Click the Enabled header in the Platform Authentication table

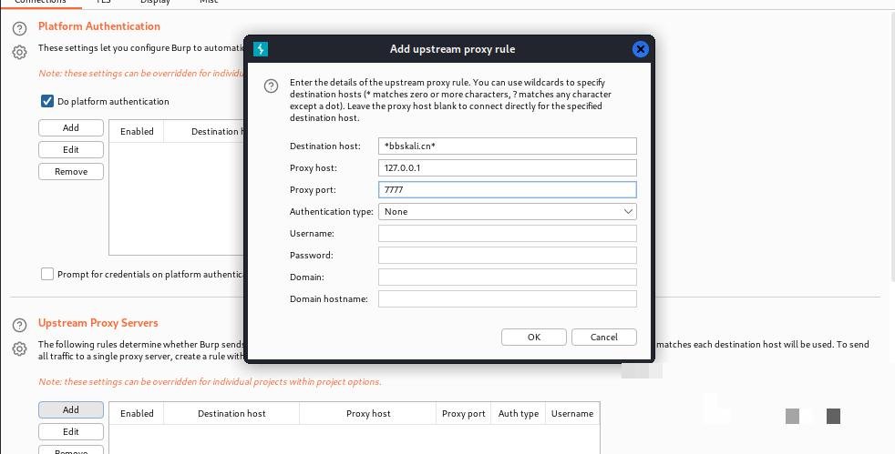pos(137,131)
